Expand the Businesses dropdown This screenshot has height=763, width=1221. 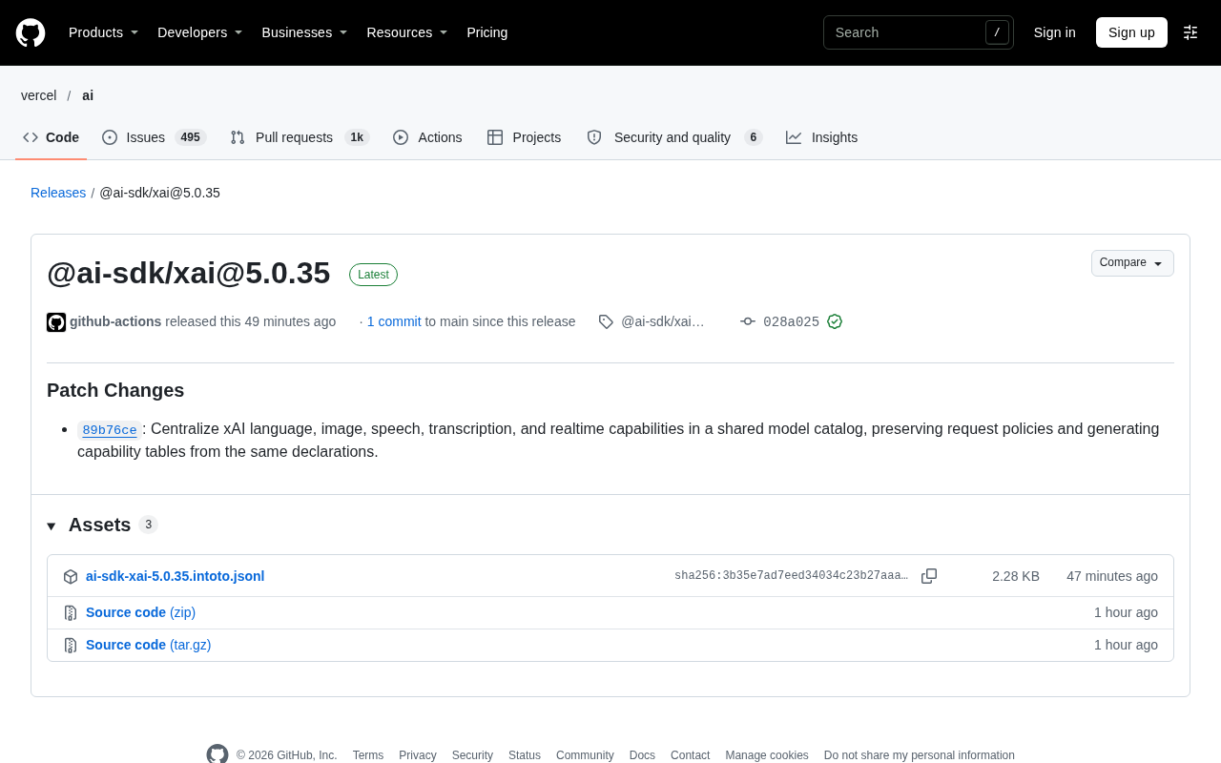pyautogui.click(x=304, y=32)
